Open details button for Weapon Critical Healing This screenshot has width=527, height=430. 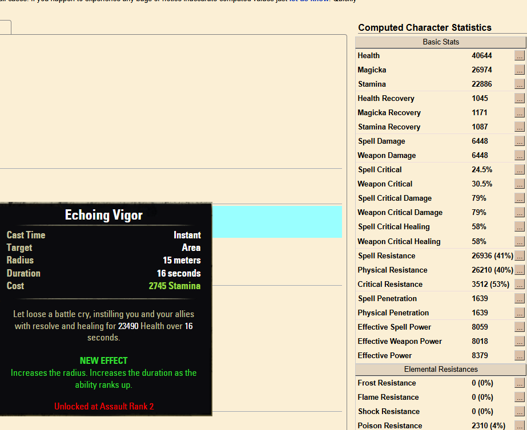click(519, 242)
